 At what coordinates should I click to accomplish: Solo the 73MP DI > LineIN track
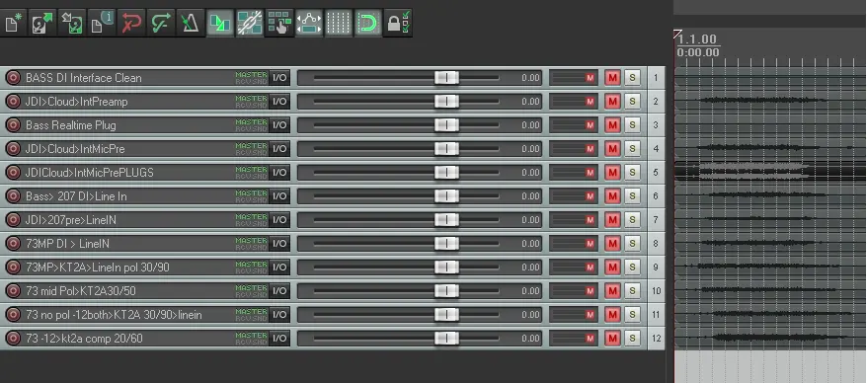632,244
